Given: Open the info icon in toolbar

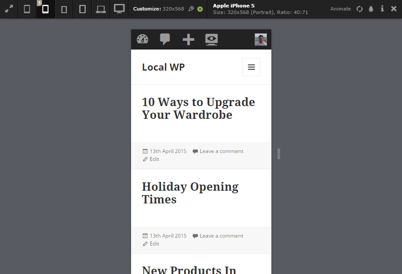Looking at the screenshot, I should 382,9.
